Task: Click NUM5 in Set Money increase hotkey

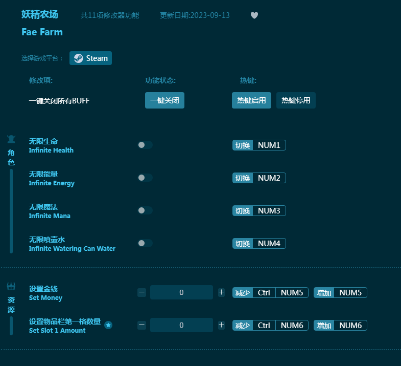Action: (350, 292)
